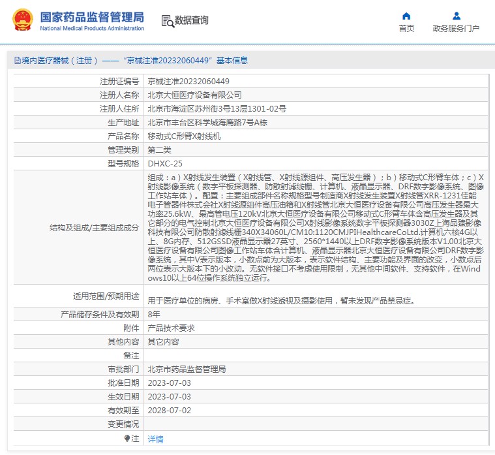Click registration number 京械注准20232060449 in table

click(188, 82)
